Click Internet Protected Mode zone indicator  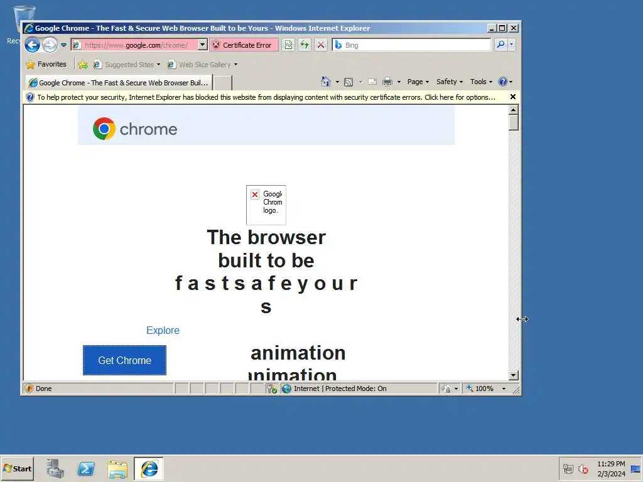(340, 388)
